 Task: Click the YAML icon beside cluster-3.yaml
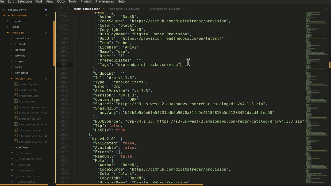pos(16,90)
